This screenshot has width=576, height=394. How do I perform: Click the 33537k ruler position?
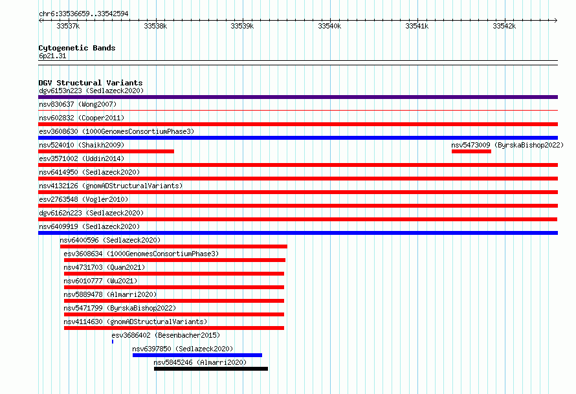(x=69, y=26)
